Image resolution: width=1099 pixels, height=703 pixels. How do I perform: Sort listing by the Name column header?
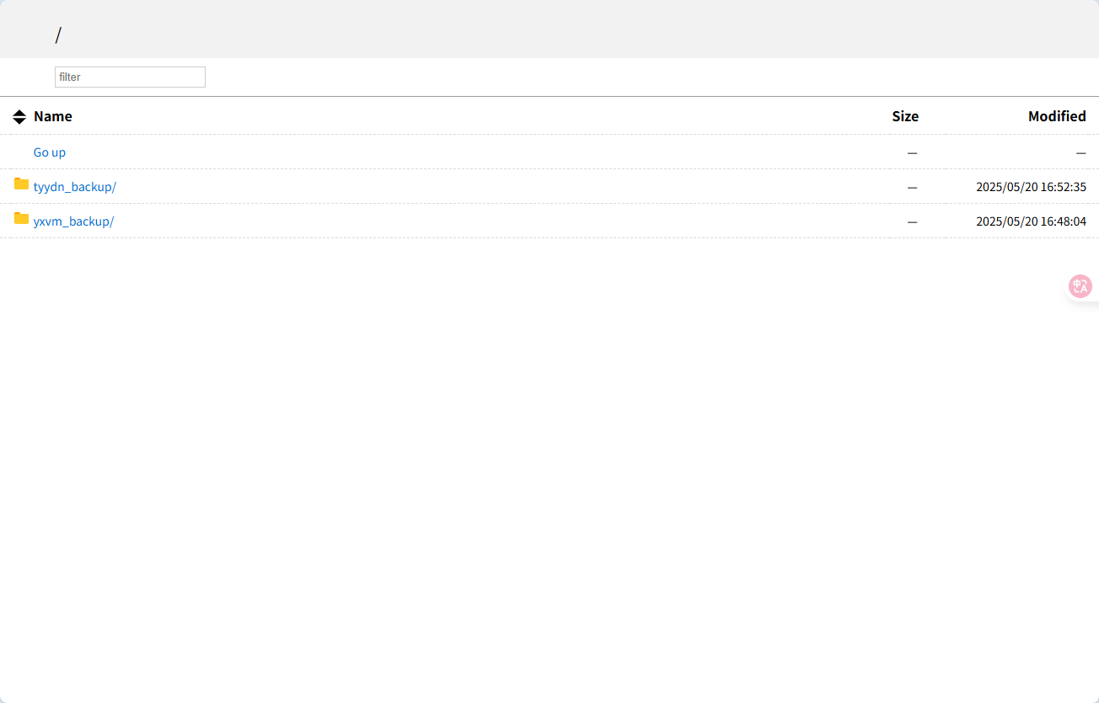pos(52,116)
